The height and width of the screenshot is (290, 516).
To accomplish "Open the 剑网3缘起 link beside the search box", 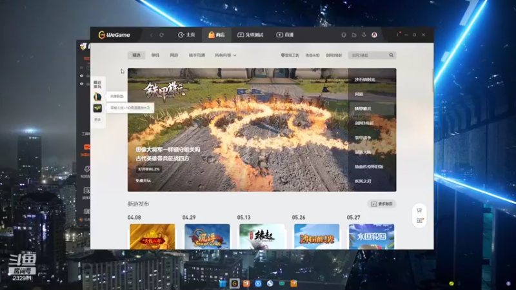I will [334, 55].
